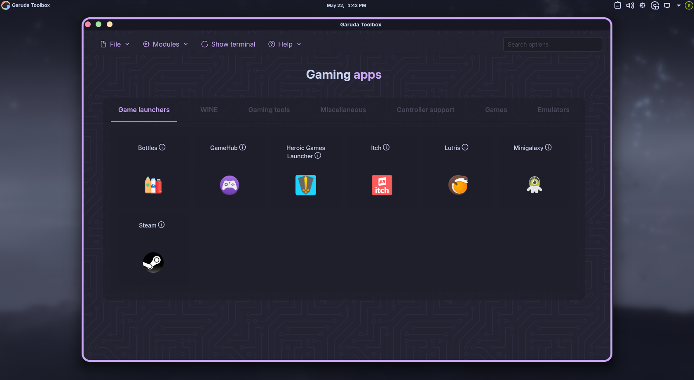The width and height of the screenshot is (694, 380).
Task: Show info for Bottles
Action: point(162,147)
